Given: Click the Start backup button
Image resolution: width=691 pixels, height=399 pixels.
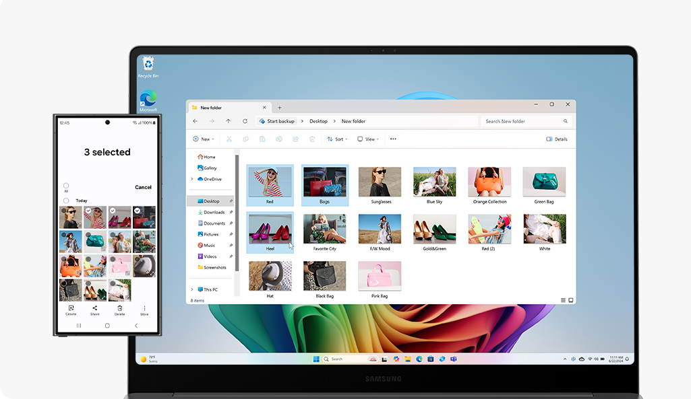Looking at the screenshot, I should click(277, 121).
